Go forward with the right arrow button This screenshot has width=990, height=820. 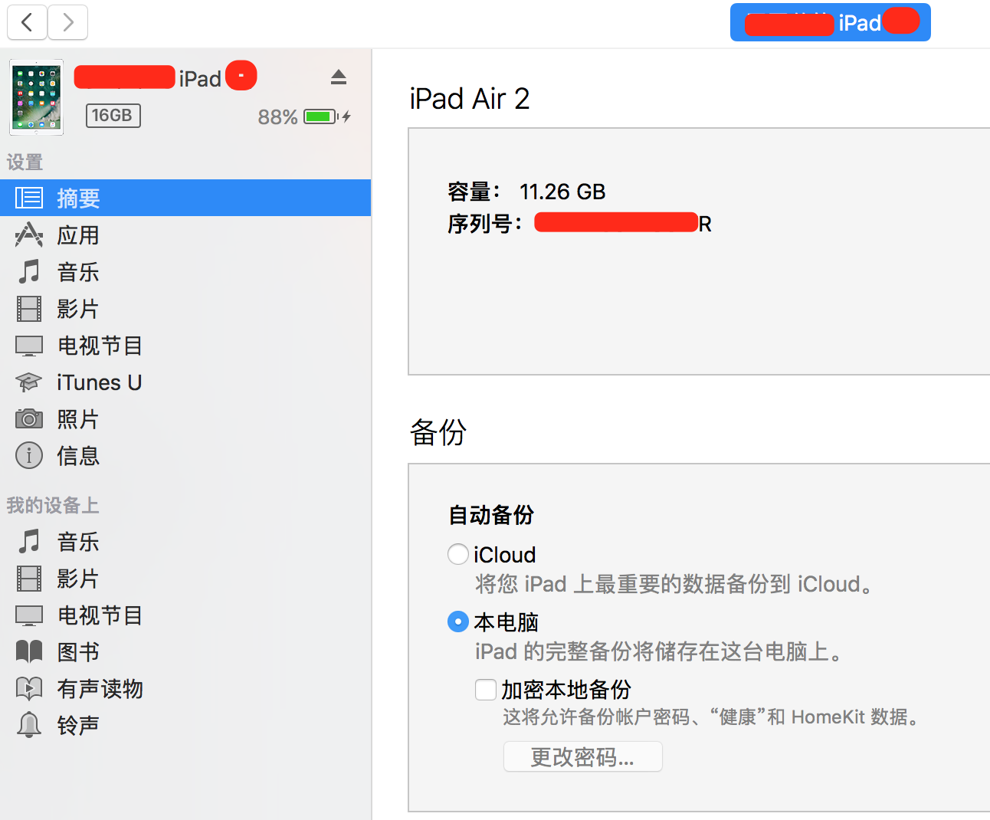click(x=67, y=22)
